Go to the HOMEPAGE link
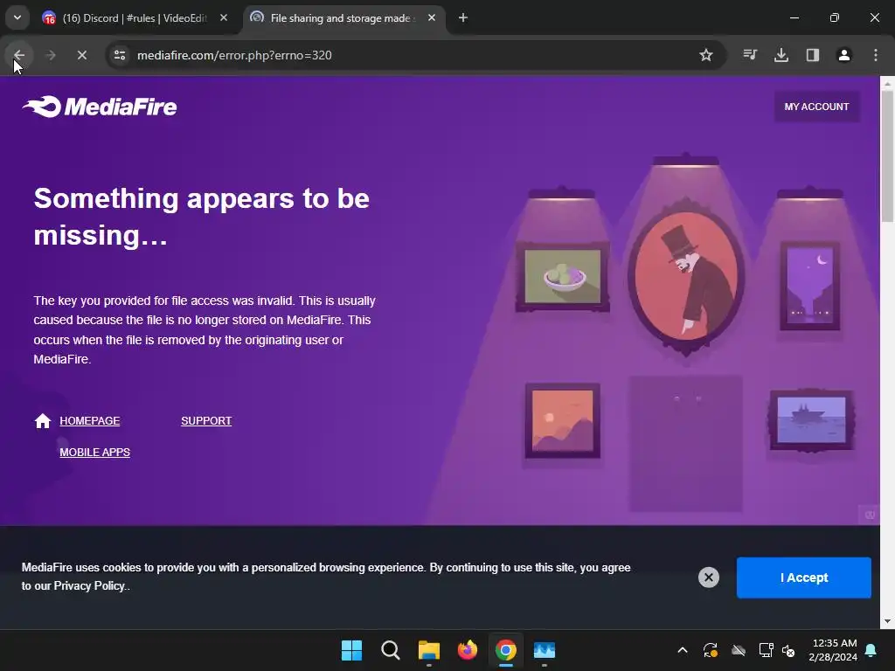Image resolution: width=895 pixels, height=671 pixels. (90, 421)
